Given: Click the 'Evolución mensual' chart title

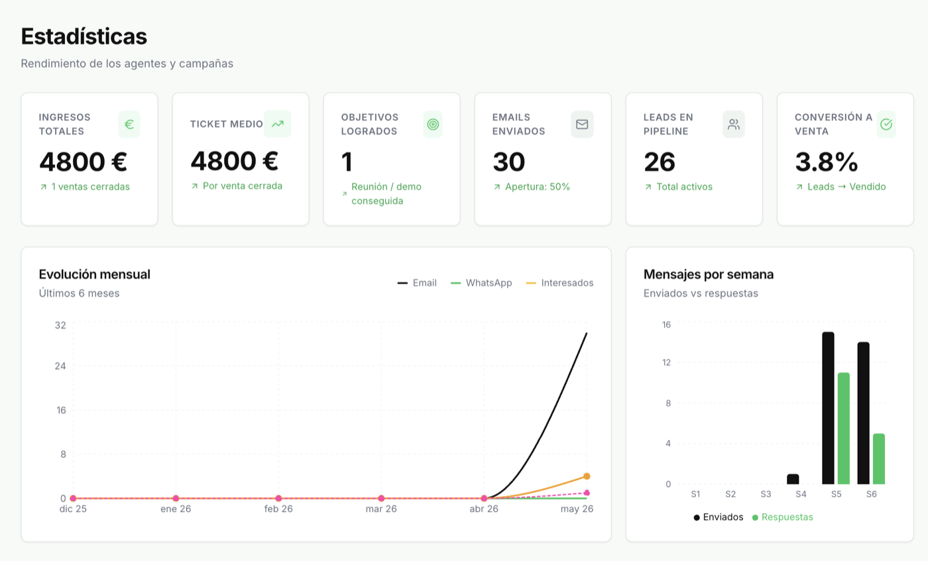Looking at the screenshot, I should tap(95, 274).
